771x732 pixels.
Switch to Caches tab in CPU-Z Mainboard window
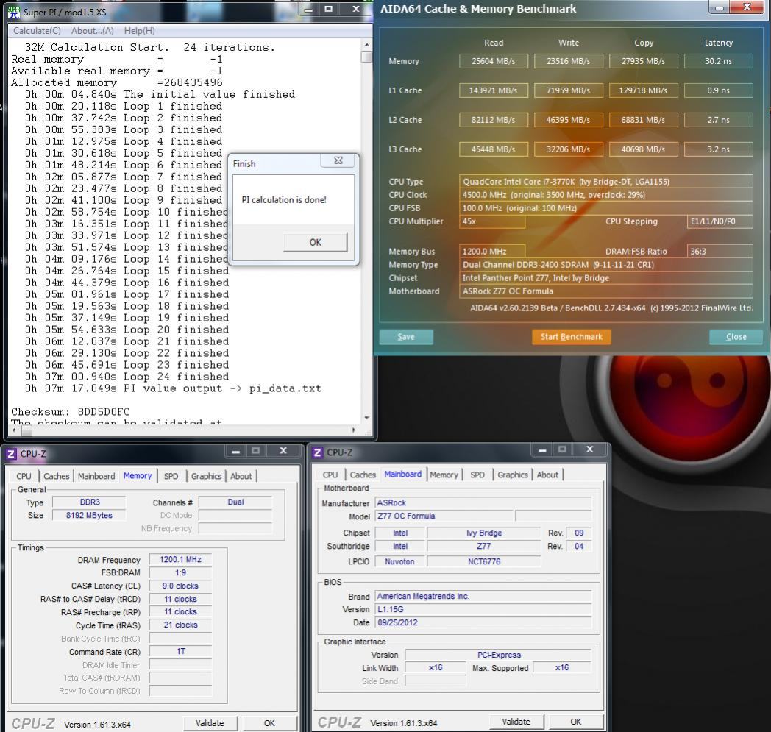coord(363,475)
